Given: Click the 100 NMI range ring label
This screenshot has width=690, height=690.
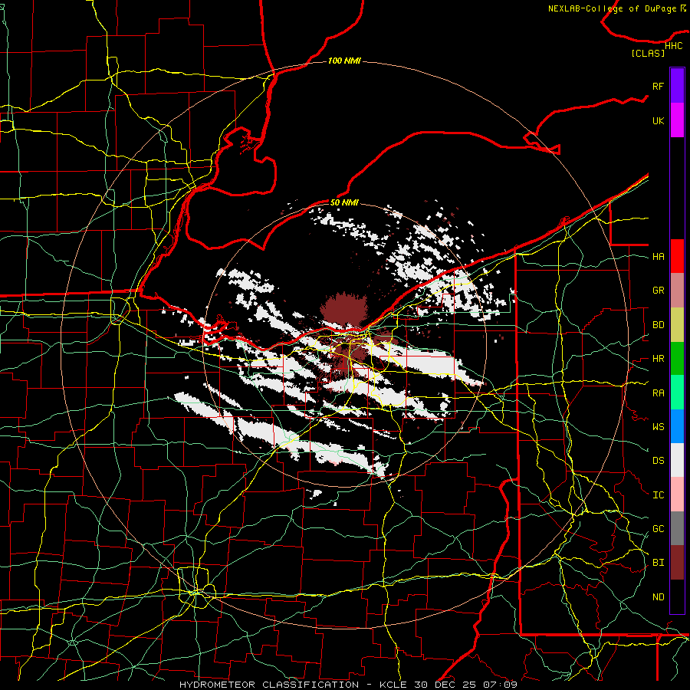Looking at the screenshot, I should pyautogui.click(x=344, y=61).
